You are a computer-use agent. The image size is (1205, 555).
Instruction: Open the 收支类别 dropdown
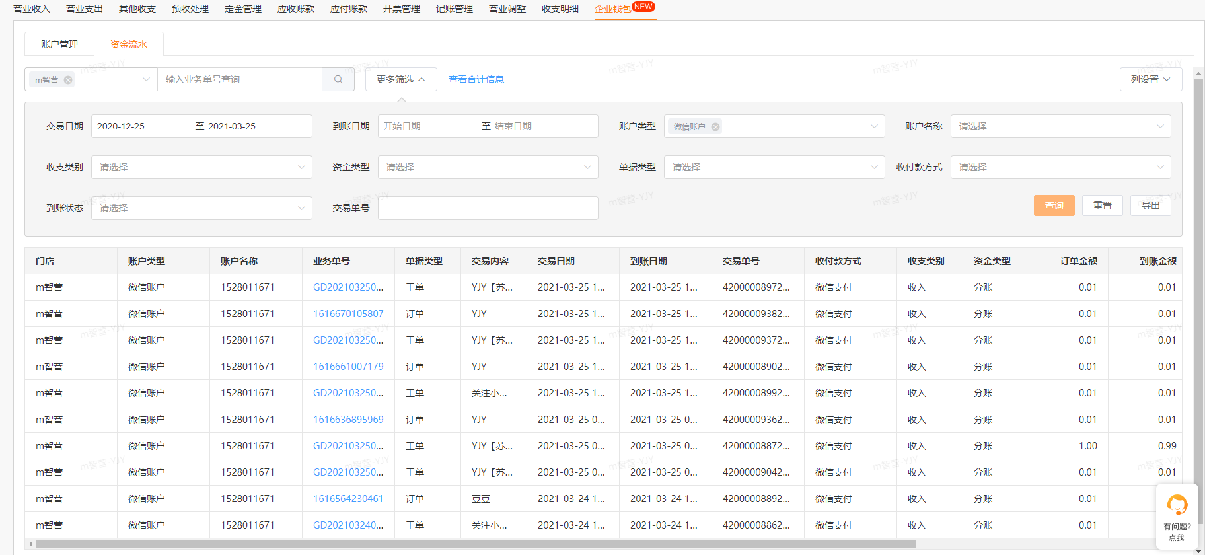pyautogui.click(x=201, y=167)
